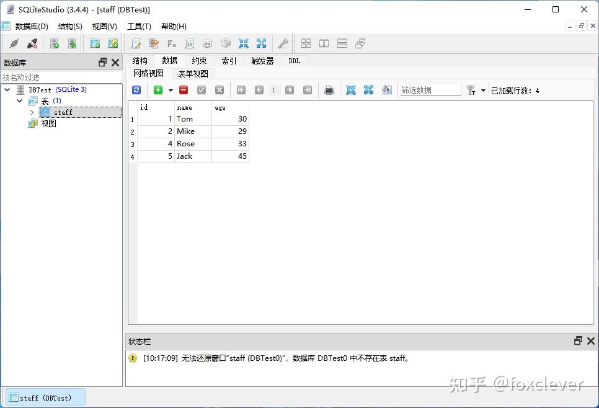Select the staff table in the tree

[81, 112]
